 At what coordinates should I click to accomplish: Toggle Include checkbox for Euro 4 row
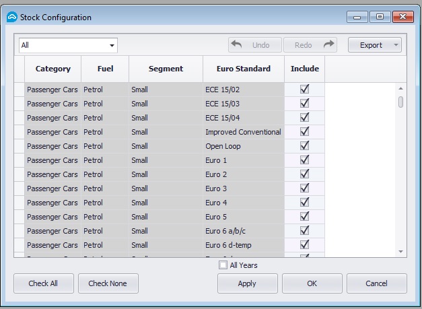coord(304,203)
